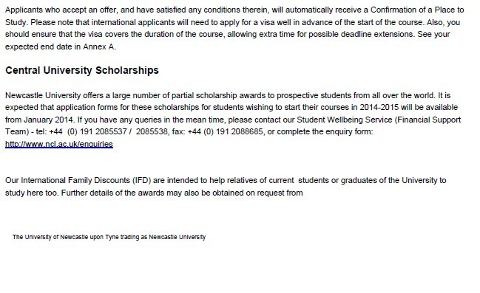This screenshot has height=293, width=480.
Task: Click the telephone number 2085537
Action: pos(111,131)
